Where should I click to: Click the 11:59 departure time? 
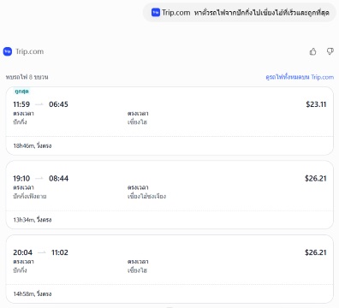[21, 104]
